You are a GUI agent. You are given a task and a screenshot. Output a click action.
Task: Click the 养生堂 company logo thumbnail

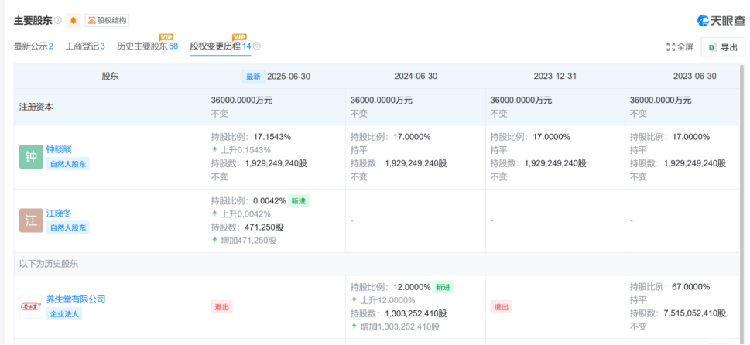tap(31, 306)
